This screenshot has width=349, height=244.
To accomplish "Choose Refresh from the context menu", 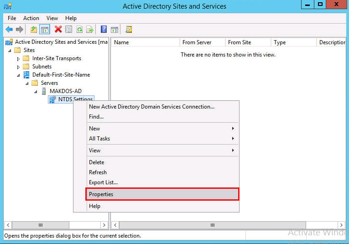I will coord(162,172).
